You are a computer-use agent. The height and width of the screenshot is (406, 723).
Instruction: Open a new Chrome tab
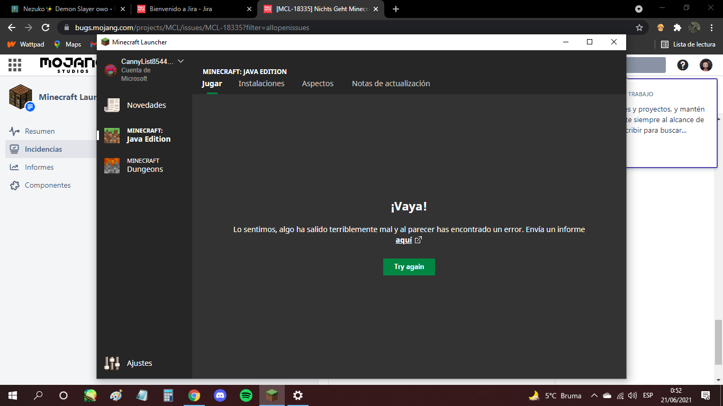click(x=396, y=9)
